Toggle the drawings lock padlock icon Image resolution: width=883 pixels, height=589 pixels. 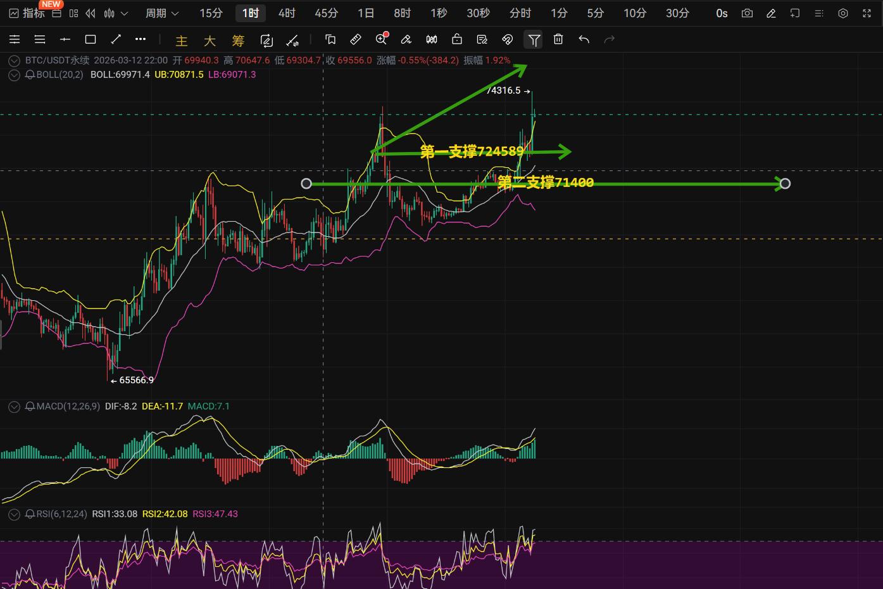click(456, 39)
